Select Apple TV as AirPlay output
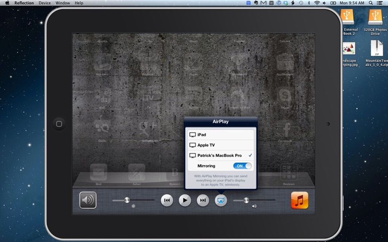Screen dimensions: 388x242 point(221,145)
